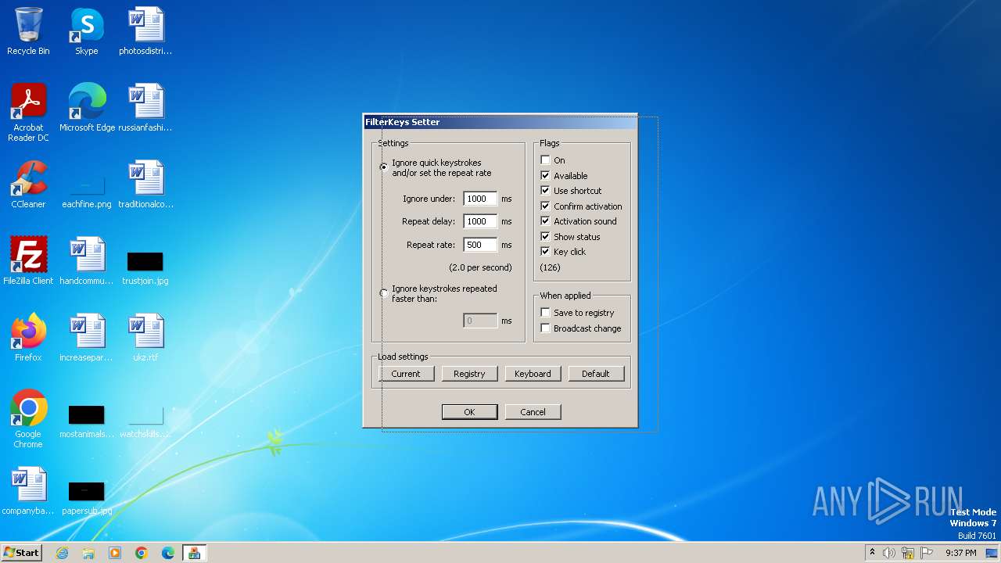This screenshot has width=1001, height=563.
Task: Launch FileZilla Client shortcut
Action: (28, 261)
